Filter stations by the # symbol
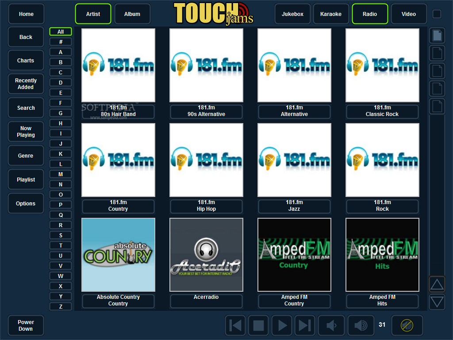 [x=61, y=42]
